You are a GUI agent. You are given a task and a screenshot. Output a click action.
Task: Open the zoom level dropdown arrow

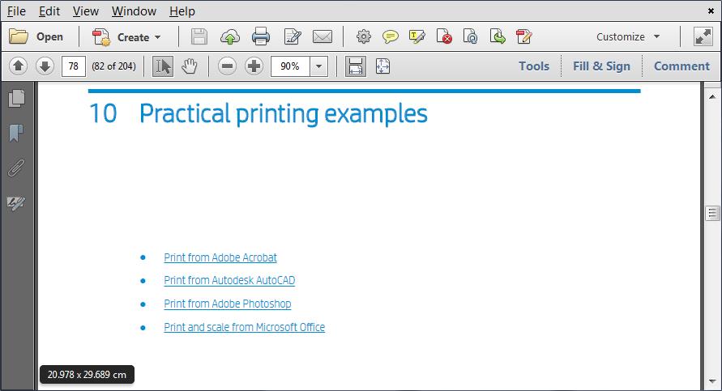tap(318, 66)
